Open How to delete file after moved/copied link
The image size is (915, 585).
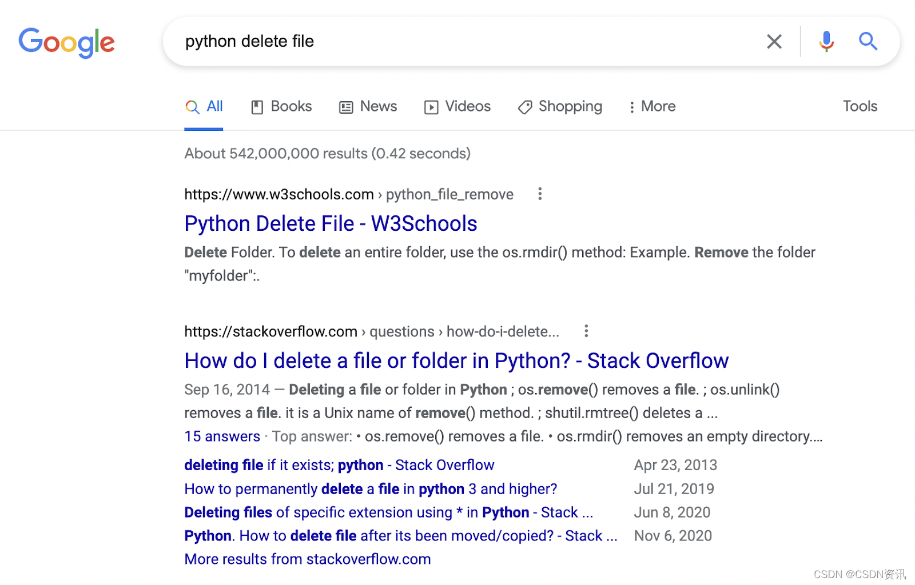pos(401,536)
